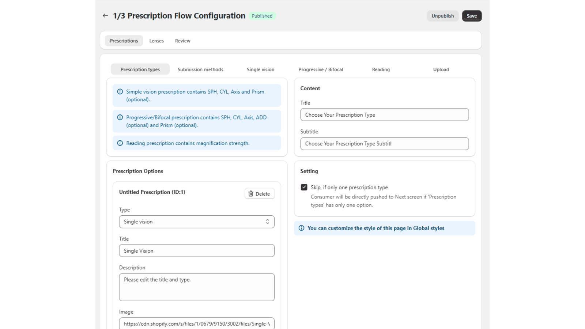Click the back arrow next to the page title
The width and height of the screenshot is (585, 329).
105,16
